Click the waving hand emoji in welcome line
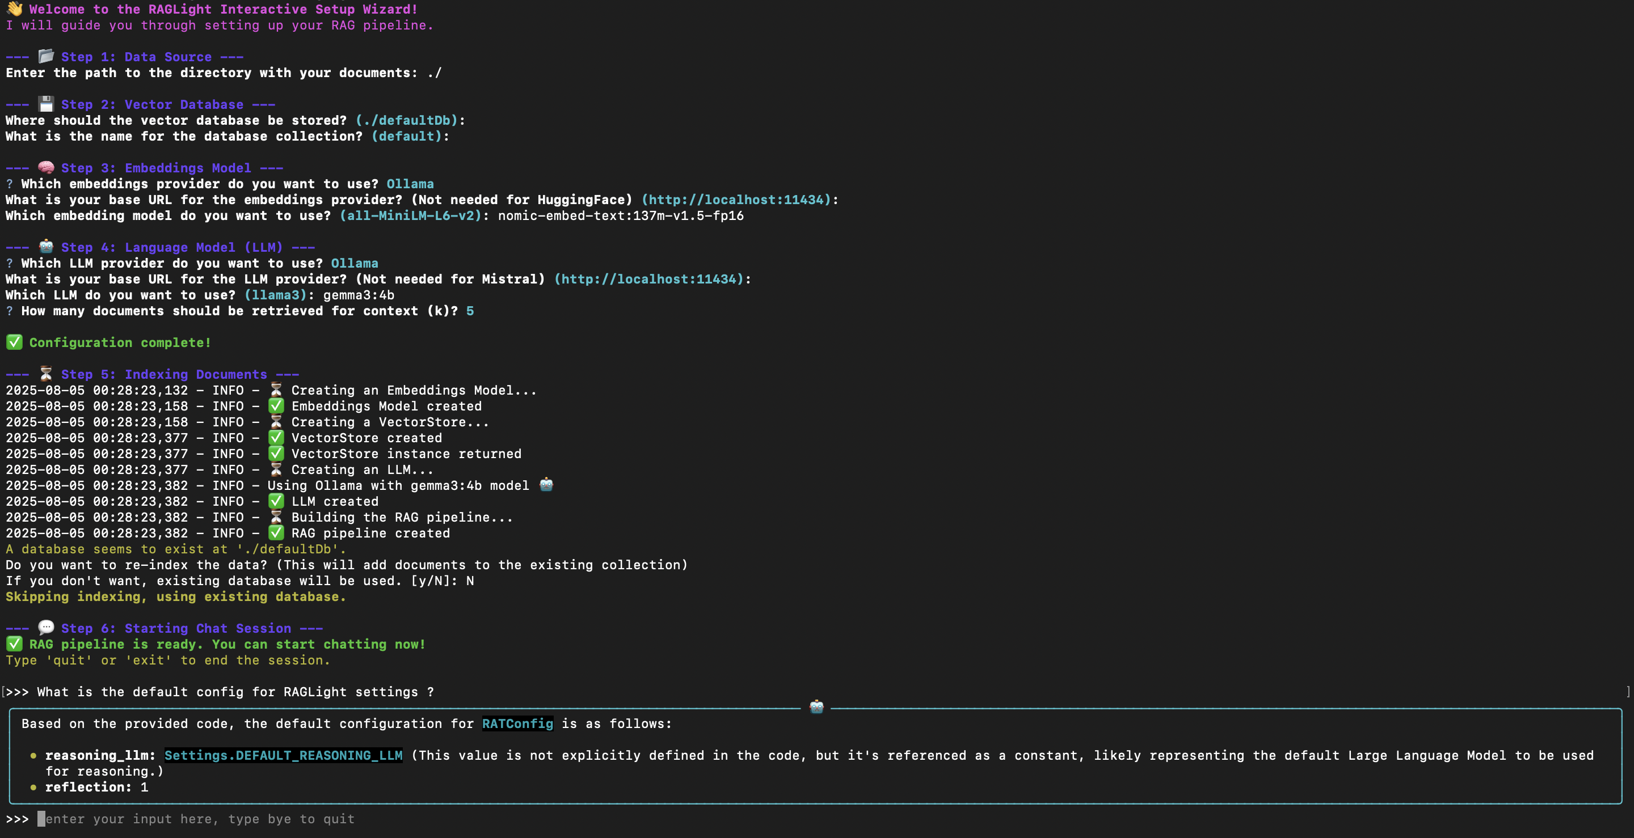Screen dimensions: 1634x838 [x=14, y=9]
